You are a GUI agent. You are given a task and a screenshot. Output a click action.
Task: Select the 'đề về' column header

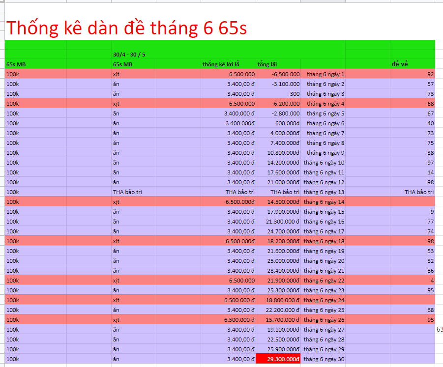coord(399,64)
